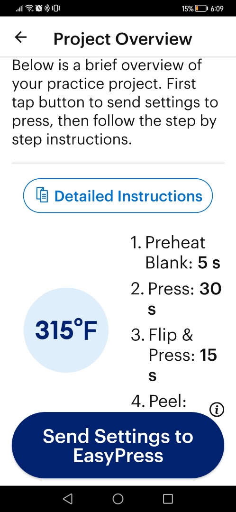Send Settings to EasyPress
This screenshot has width=236, height=512.
tap(118, 445)
